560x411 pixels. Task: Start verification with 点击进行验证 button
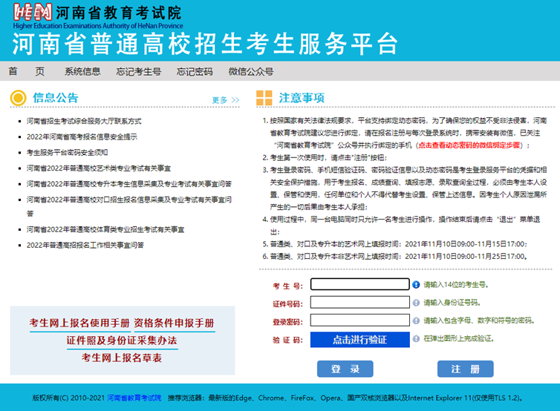(359, 339)
